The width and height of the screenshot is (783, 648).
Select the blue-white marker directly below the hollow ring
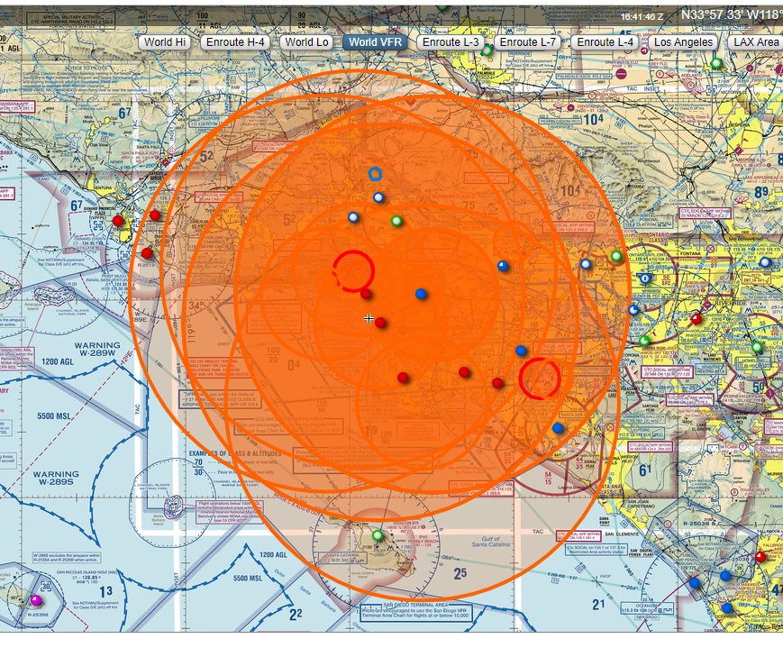(378, 197)
